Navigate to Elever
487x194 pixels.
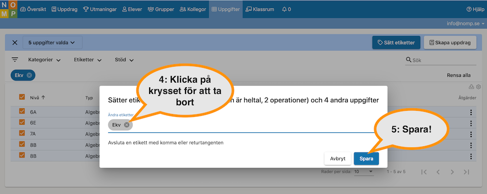pyautogui.click(x=132, y=9)
